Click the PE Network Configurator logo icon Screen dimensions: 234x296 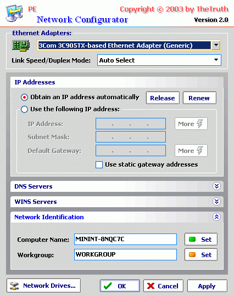(14, 13)
